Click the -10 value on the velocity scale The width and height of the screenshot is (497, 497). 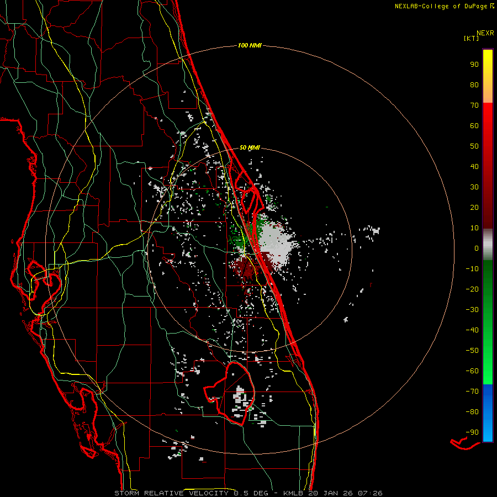(472, 269)
